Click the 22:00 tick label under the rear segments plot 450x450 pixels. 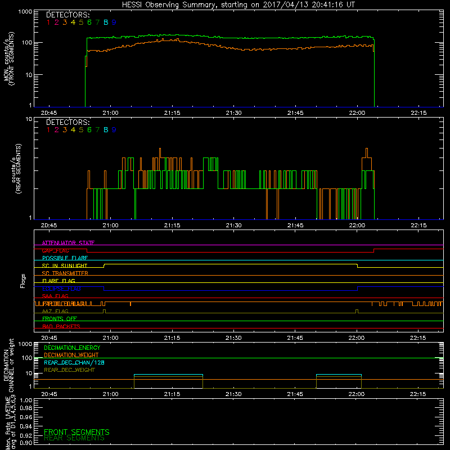pyautogui.click(x=357, y=226)
